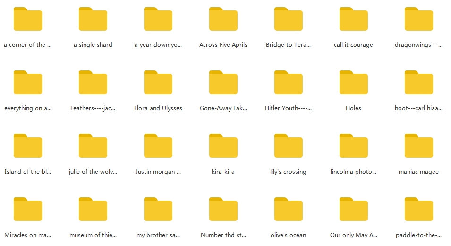Click the 'everything on a...' name label

[28, 108]
